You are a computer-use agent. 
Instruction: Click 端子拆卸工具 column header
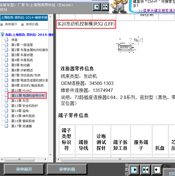pos(120,139)
